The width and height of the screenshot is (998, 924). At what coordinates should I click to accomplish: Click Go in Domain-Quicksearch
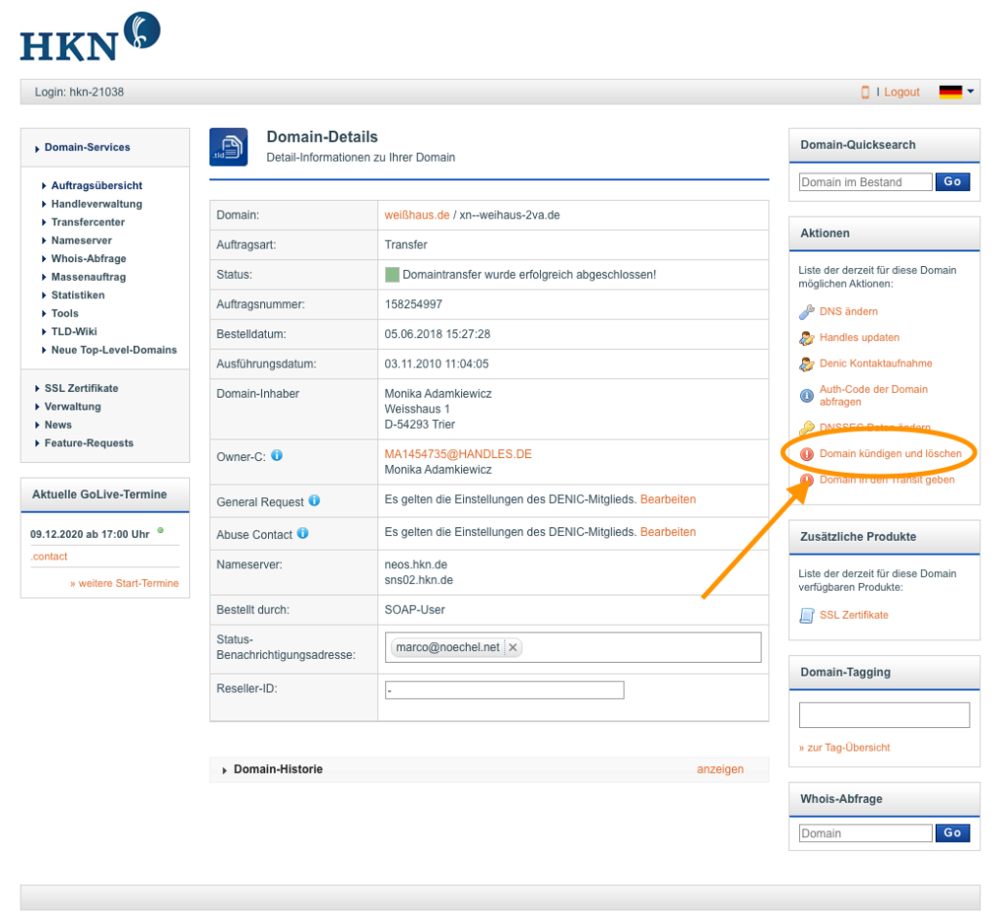[x=952, y=182]
